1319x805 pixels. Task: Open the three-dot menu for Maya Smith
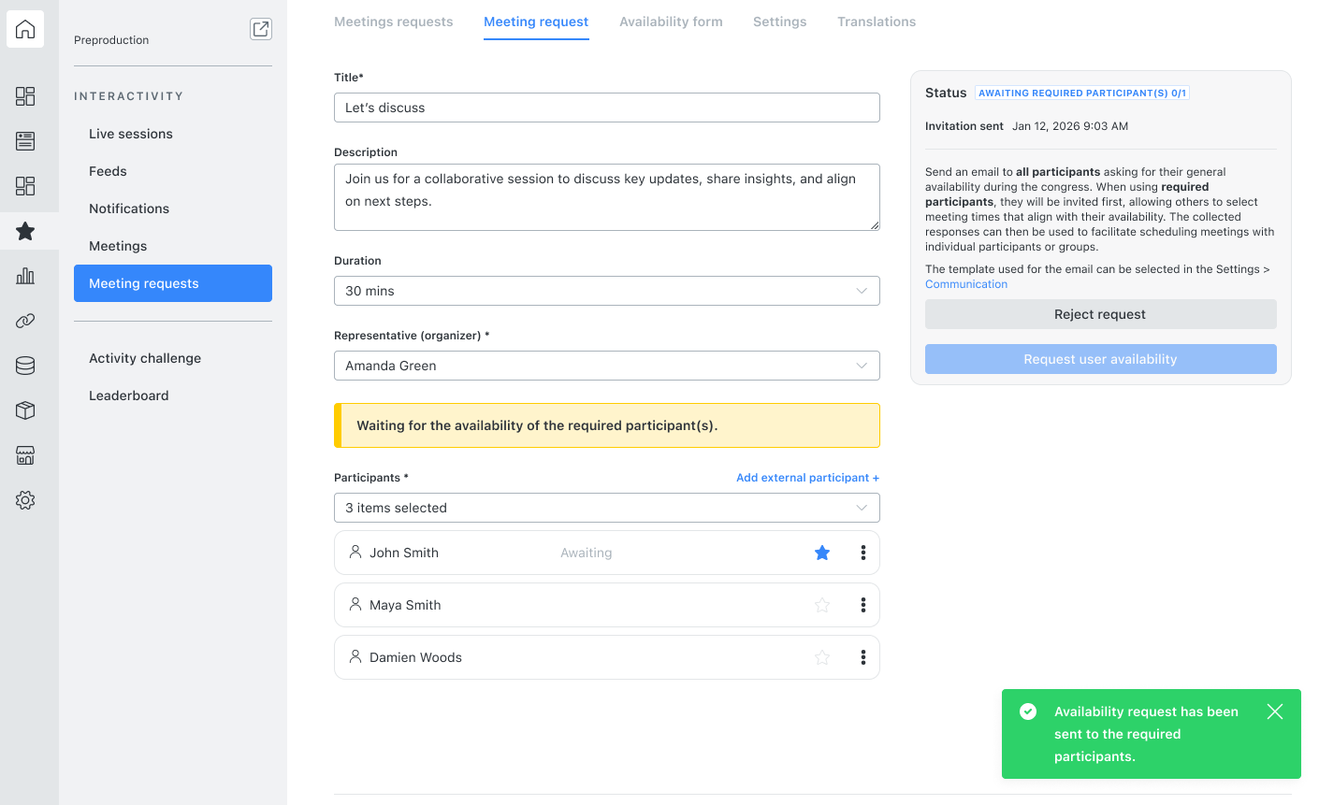pyautogui.click(x=862, y=605)
